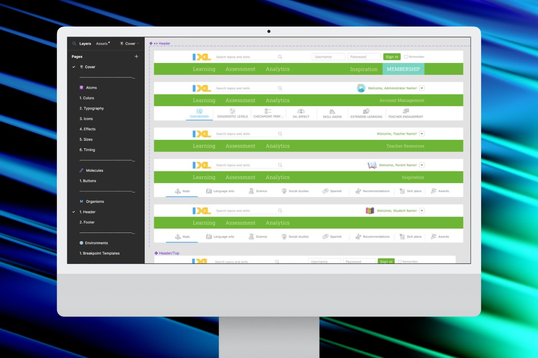Viewport: 538px width, 358px height.
Task: Click the Administrator avatar icon
Action: [x=361, y=88]
